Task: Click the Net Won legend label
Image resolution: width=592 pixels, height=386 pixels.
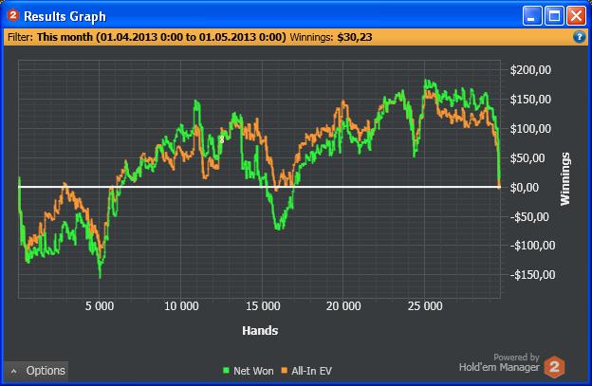Action: pos(253,371)
